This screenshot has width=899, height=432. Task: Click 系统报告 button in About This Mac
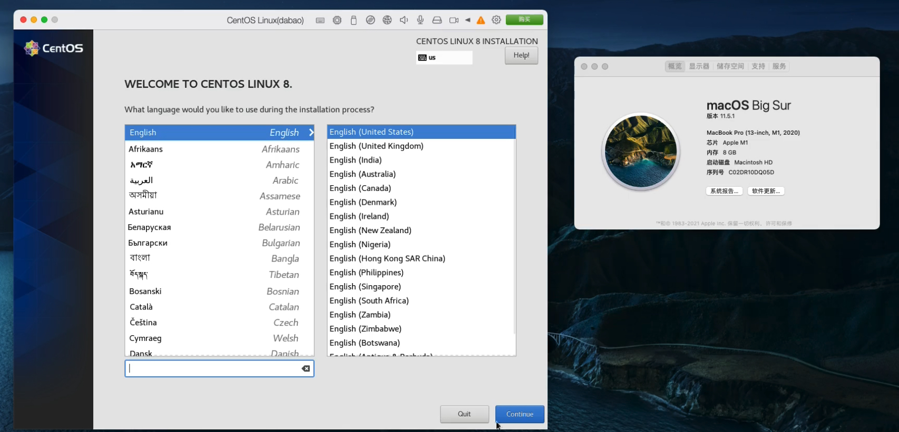724,191
